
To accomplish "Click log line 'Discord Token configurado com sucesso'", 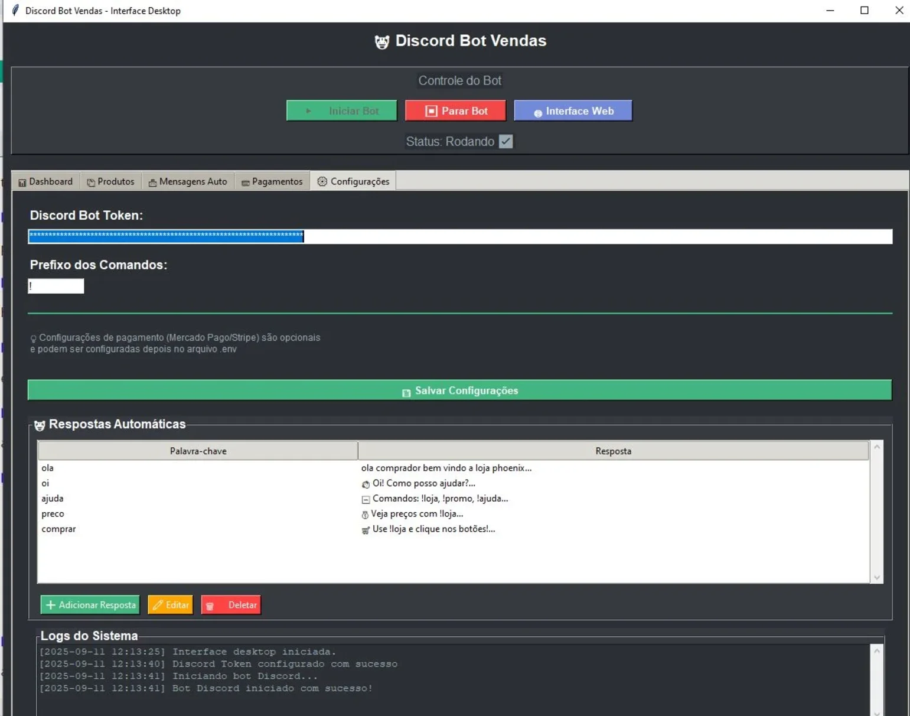I will [x=285, y=664].
